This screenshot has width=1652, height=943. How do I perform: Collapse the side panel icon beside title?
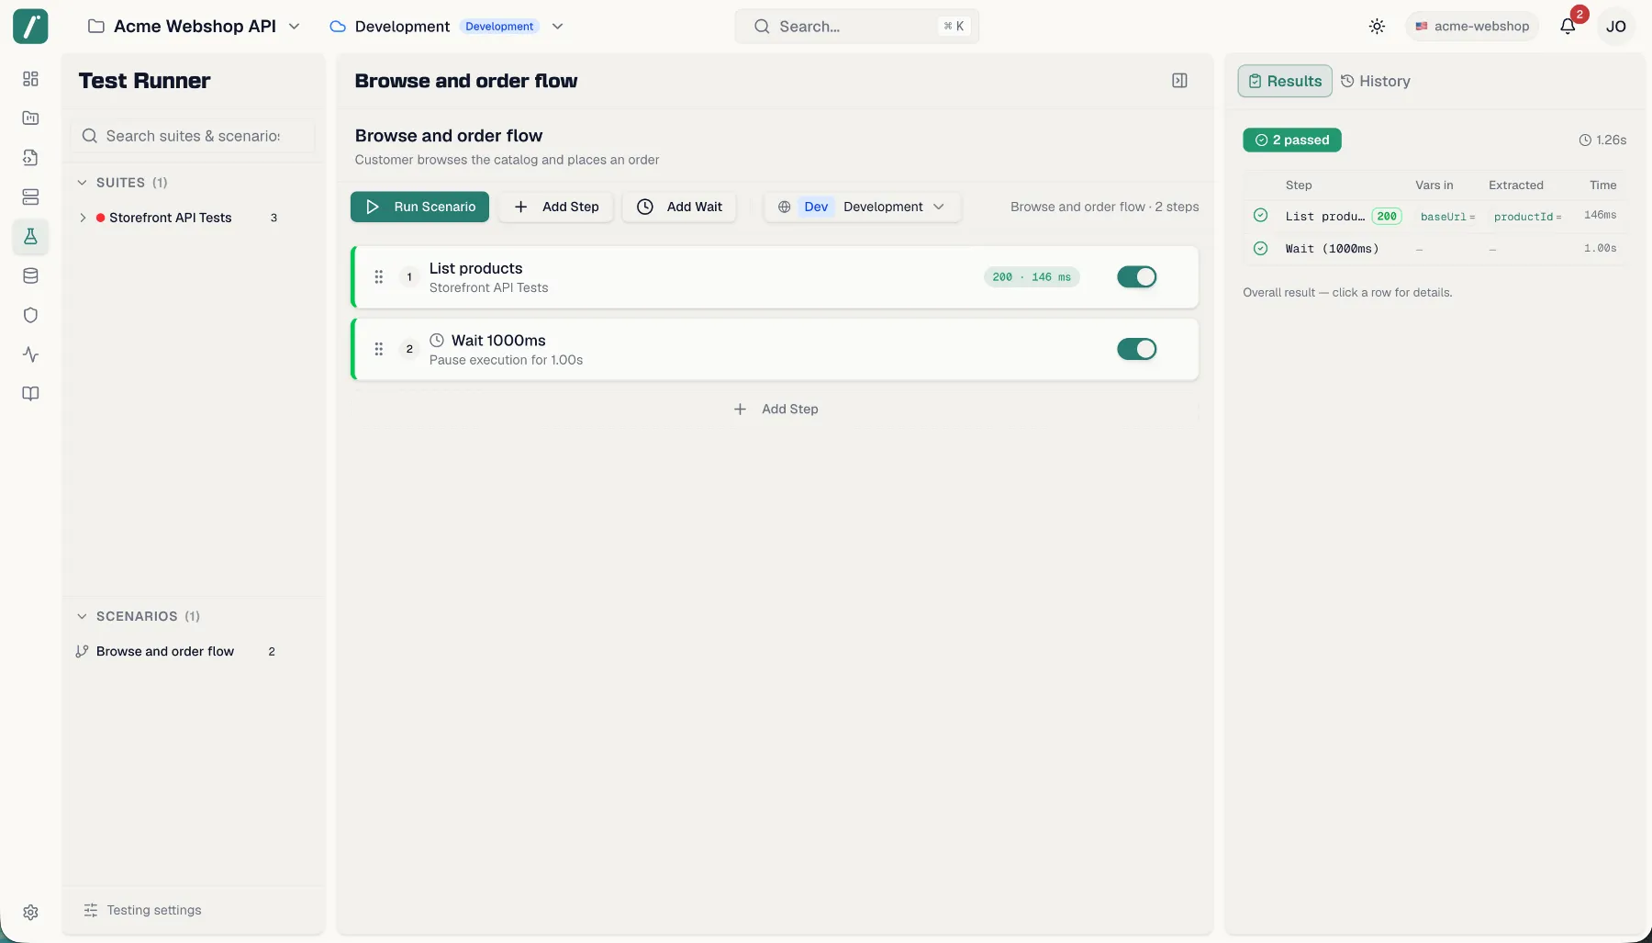point(1179,81)
